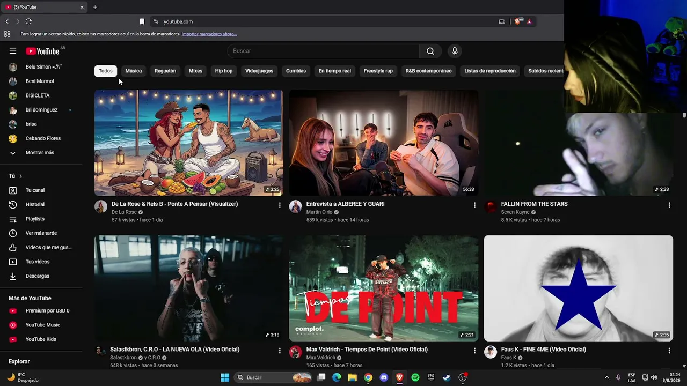The height and width of the screenshot is (386, 687).
Task: Filter by R&B contemporáneo
Action: (429, 71)
